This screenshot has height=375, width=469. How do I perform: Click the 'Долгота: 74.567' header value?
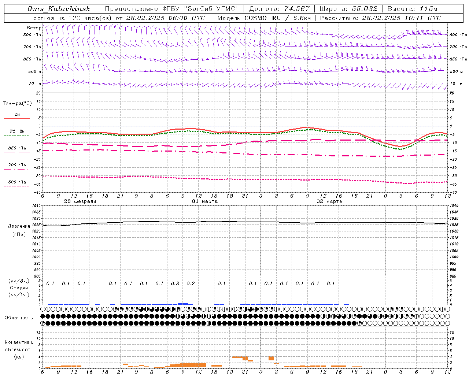tap(279, 9)
